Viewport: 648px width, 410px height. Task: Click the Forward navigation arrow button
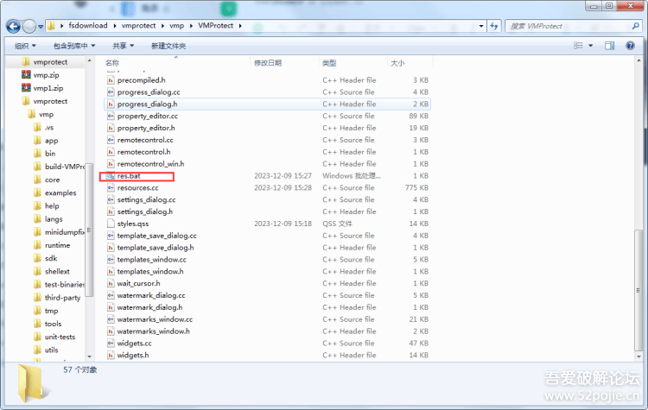coord(29,27)
